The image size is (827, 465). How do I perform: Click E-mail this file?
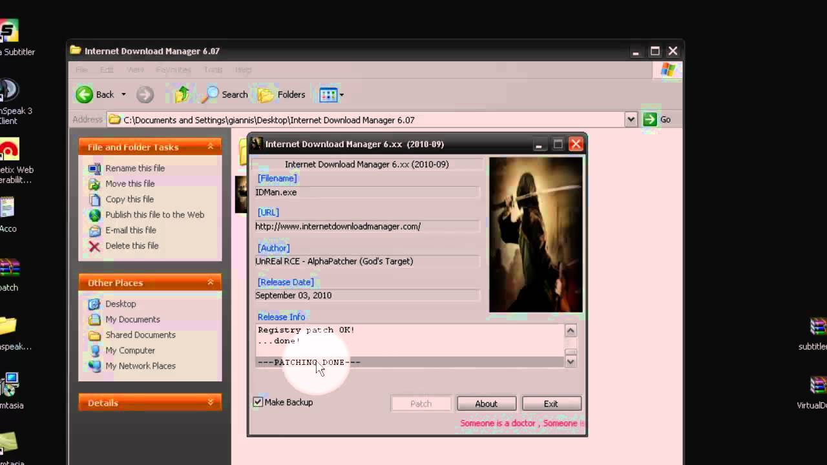point(131,230)
